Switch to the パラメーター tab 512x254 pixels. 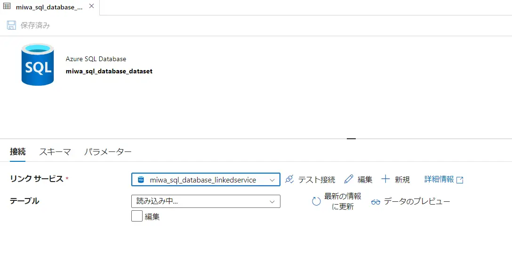tap(108, 152)
